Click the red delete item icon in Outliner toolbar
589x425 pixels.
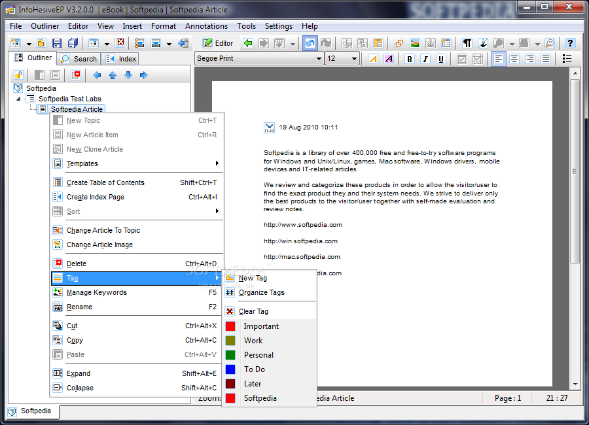point(76,75)
